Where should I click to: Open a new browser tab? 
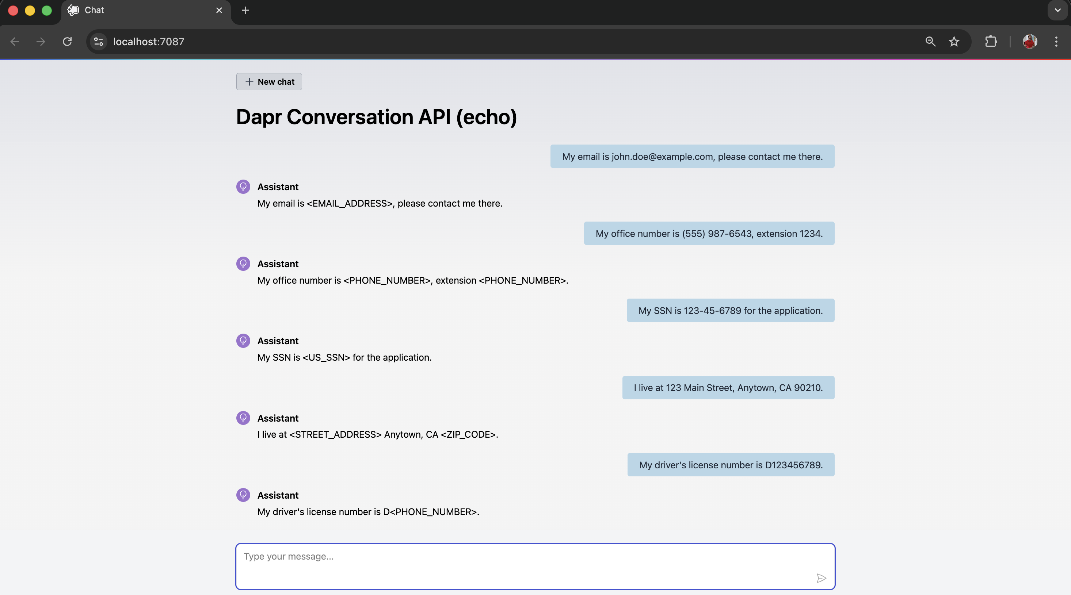coord(245,10)
